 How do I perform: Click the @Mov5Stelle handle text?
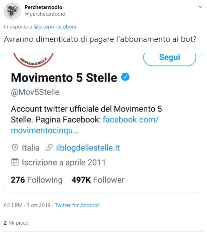[35, 92]
